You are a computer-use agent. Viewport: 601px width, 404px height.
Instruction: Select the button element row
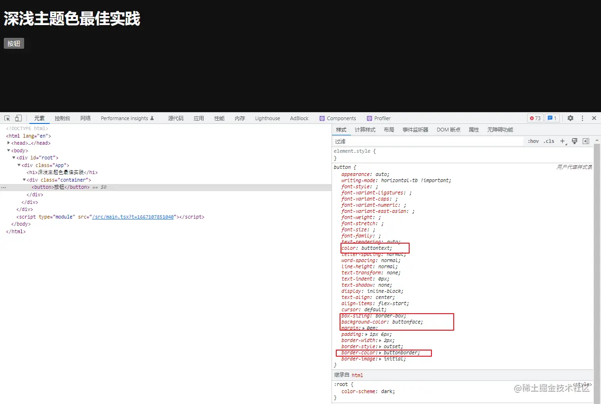[x=166, y=187]
